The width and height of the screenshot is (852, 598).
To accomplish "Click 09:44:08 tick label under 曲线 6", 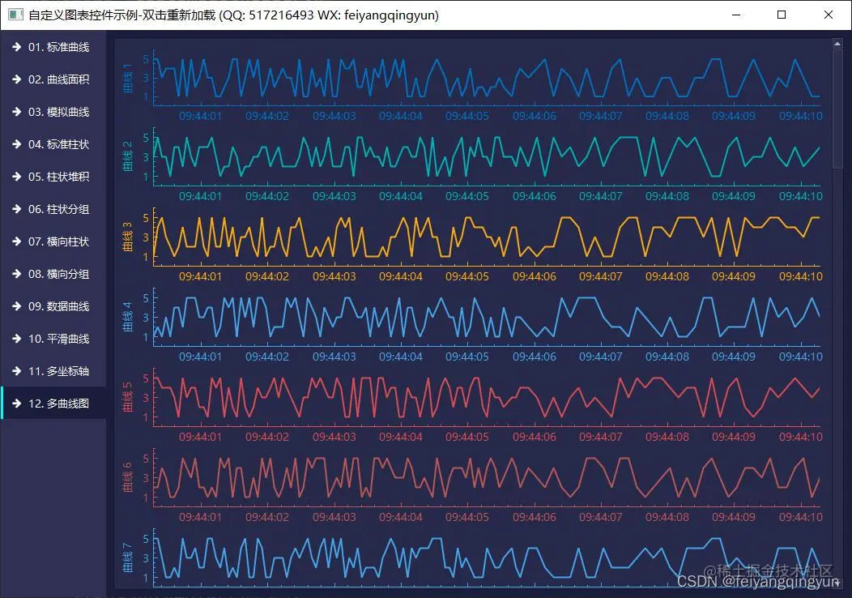I will [667, 517].
